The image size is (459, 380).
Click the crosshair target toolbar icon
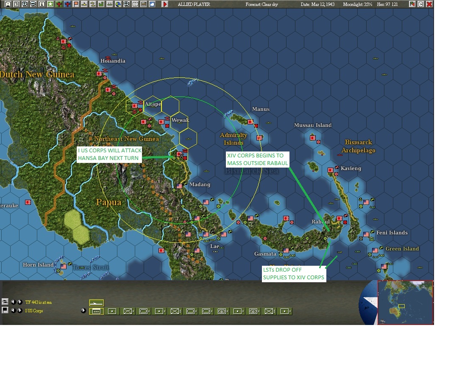[127, 4]
